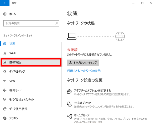Viewport: 156px width, 123px height.
Task: Click the モバイル ホットスポット antenna icon
Action: [5, 99]
